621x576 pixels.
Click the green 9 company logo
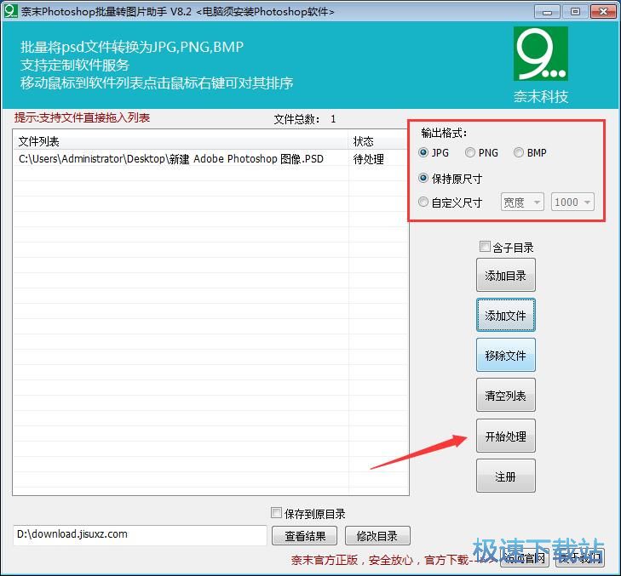[540, 54]
